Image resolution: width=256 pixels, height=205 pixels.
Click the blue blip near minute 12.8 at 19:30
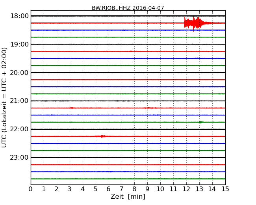(x=197, y=58)
